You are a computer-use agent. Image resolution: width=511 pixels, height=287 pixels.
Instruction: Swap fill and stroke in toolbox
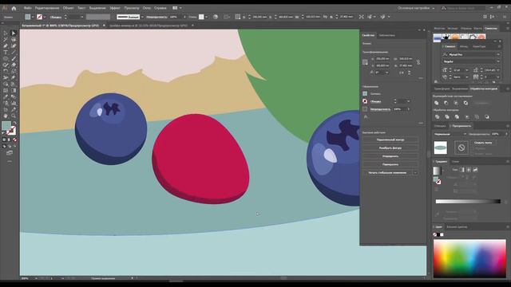[14, 123]
